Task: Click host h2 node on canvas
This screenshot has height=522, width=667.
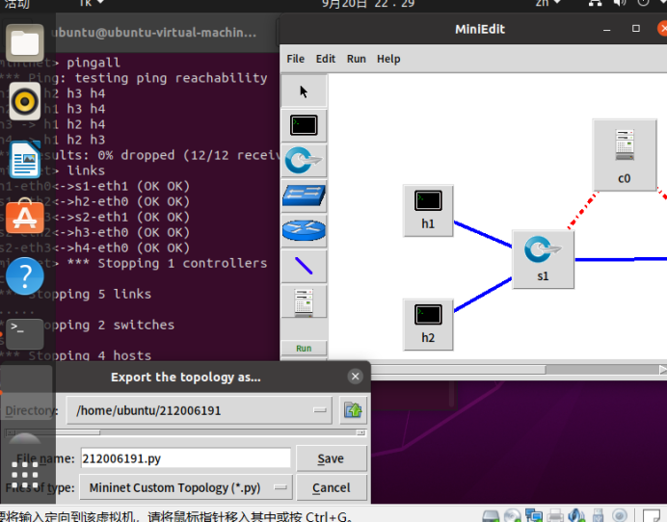Action: (x=428, y=325)
